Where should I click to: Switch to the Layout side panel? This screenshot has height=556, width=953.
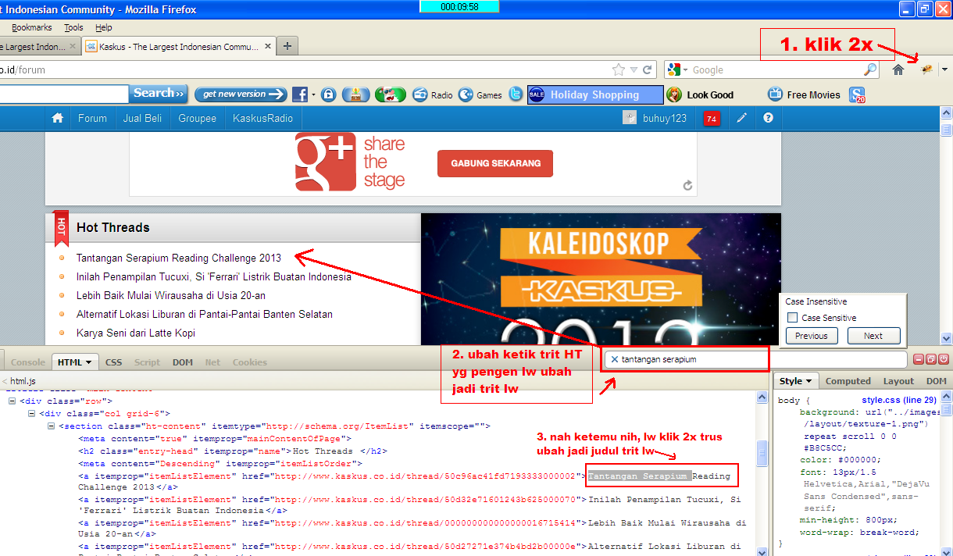(x=898, y=381)
